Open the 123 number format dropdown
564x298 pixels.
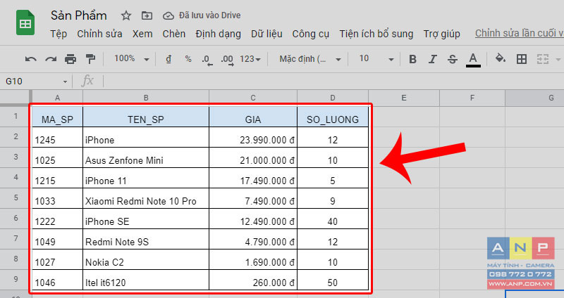250,59
